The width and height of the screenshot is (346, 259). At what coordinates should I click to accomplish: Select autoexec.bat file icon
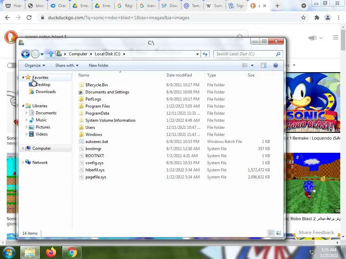coord(81,142)
